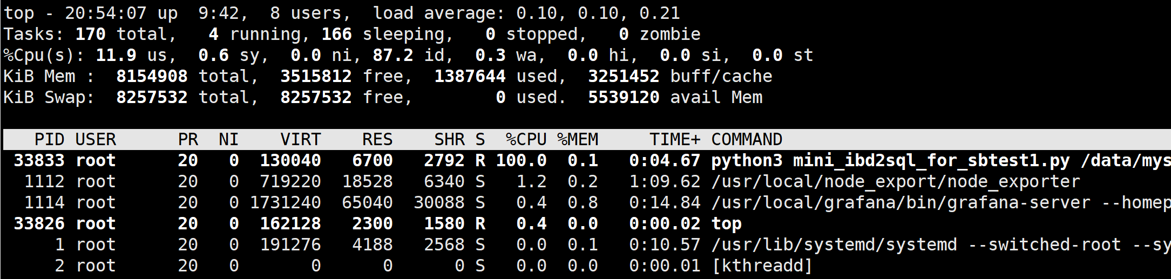
Task: Select the first 8257532 swap total value
Action: click(x=152, y=97)
